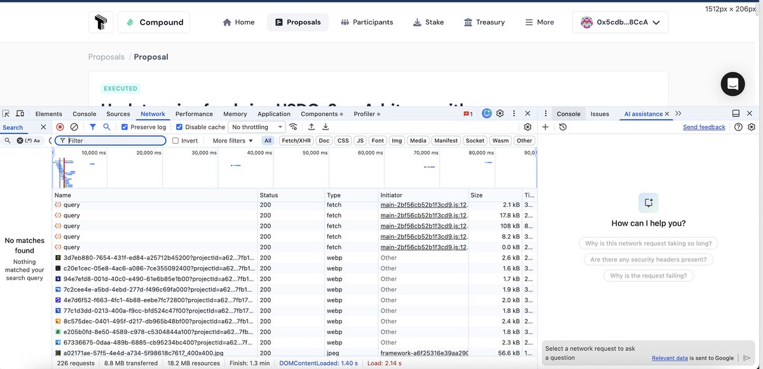Ask 'Are there any security headers present?'
Viewport: 763px width, 369px height.
649,260
